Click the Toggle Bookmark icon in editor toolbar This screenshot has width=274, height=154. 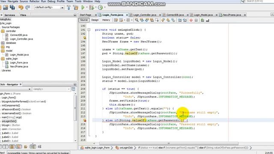coord(173,20)
